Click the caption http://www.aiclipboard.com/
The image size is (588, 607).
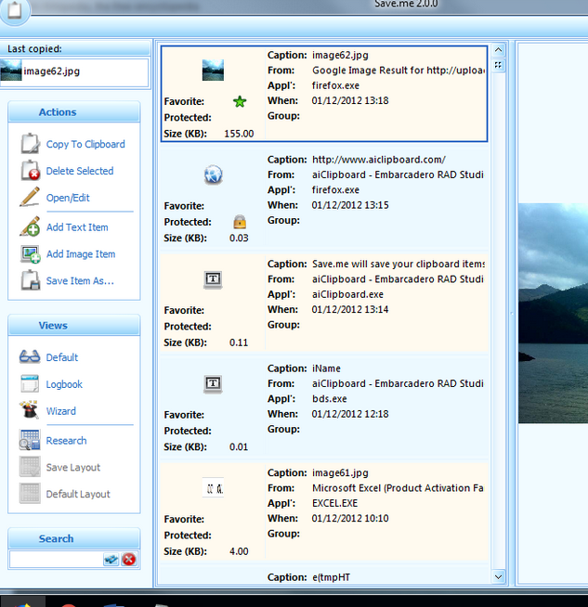tap(379, 160)
